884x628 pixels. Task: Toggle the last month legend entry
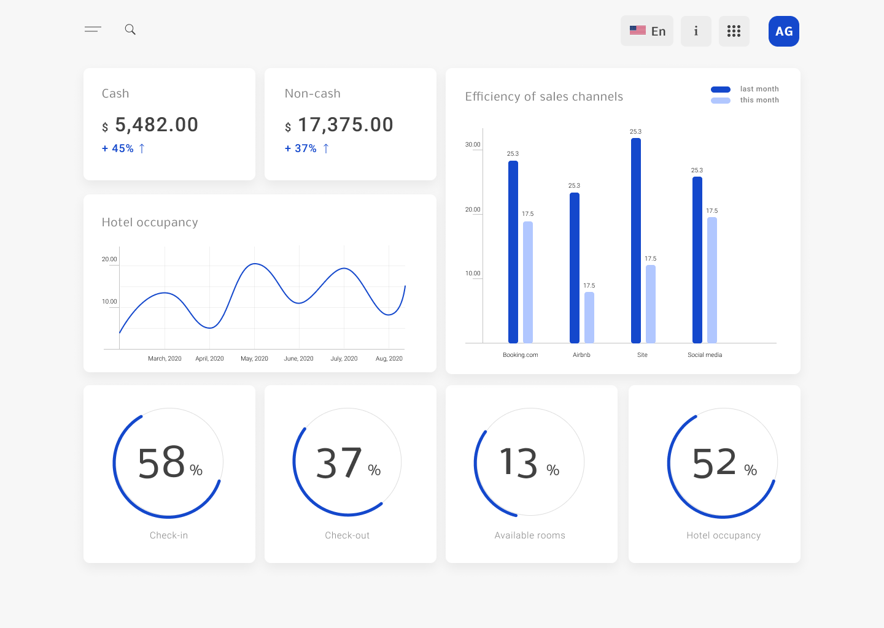[759, 89]
